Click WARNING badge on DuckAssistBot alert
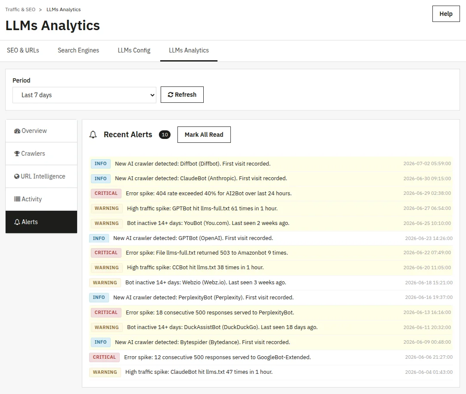The image size is (466, 394). [107, 327]
